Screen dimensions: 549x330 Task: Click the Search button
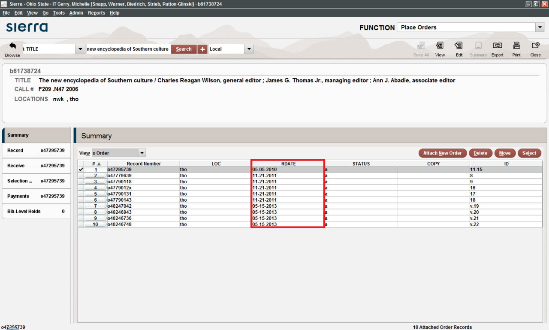click(184, 49)
